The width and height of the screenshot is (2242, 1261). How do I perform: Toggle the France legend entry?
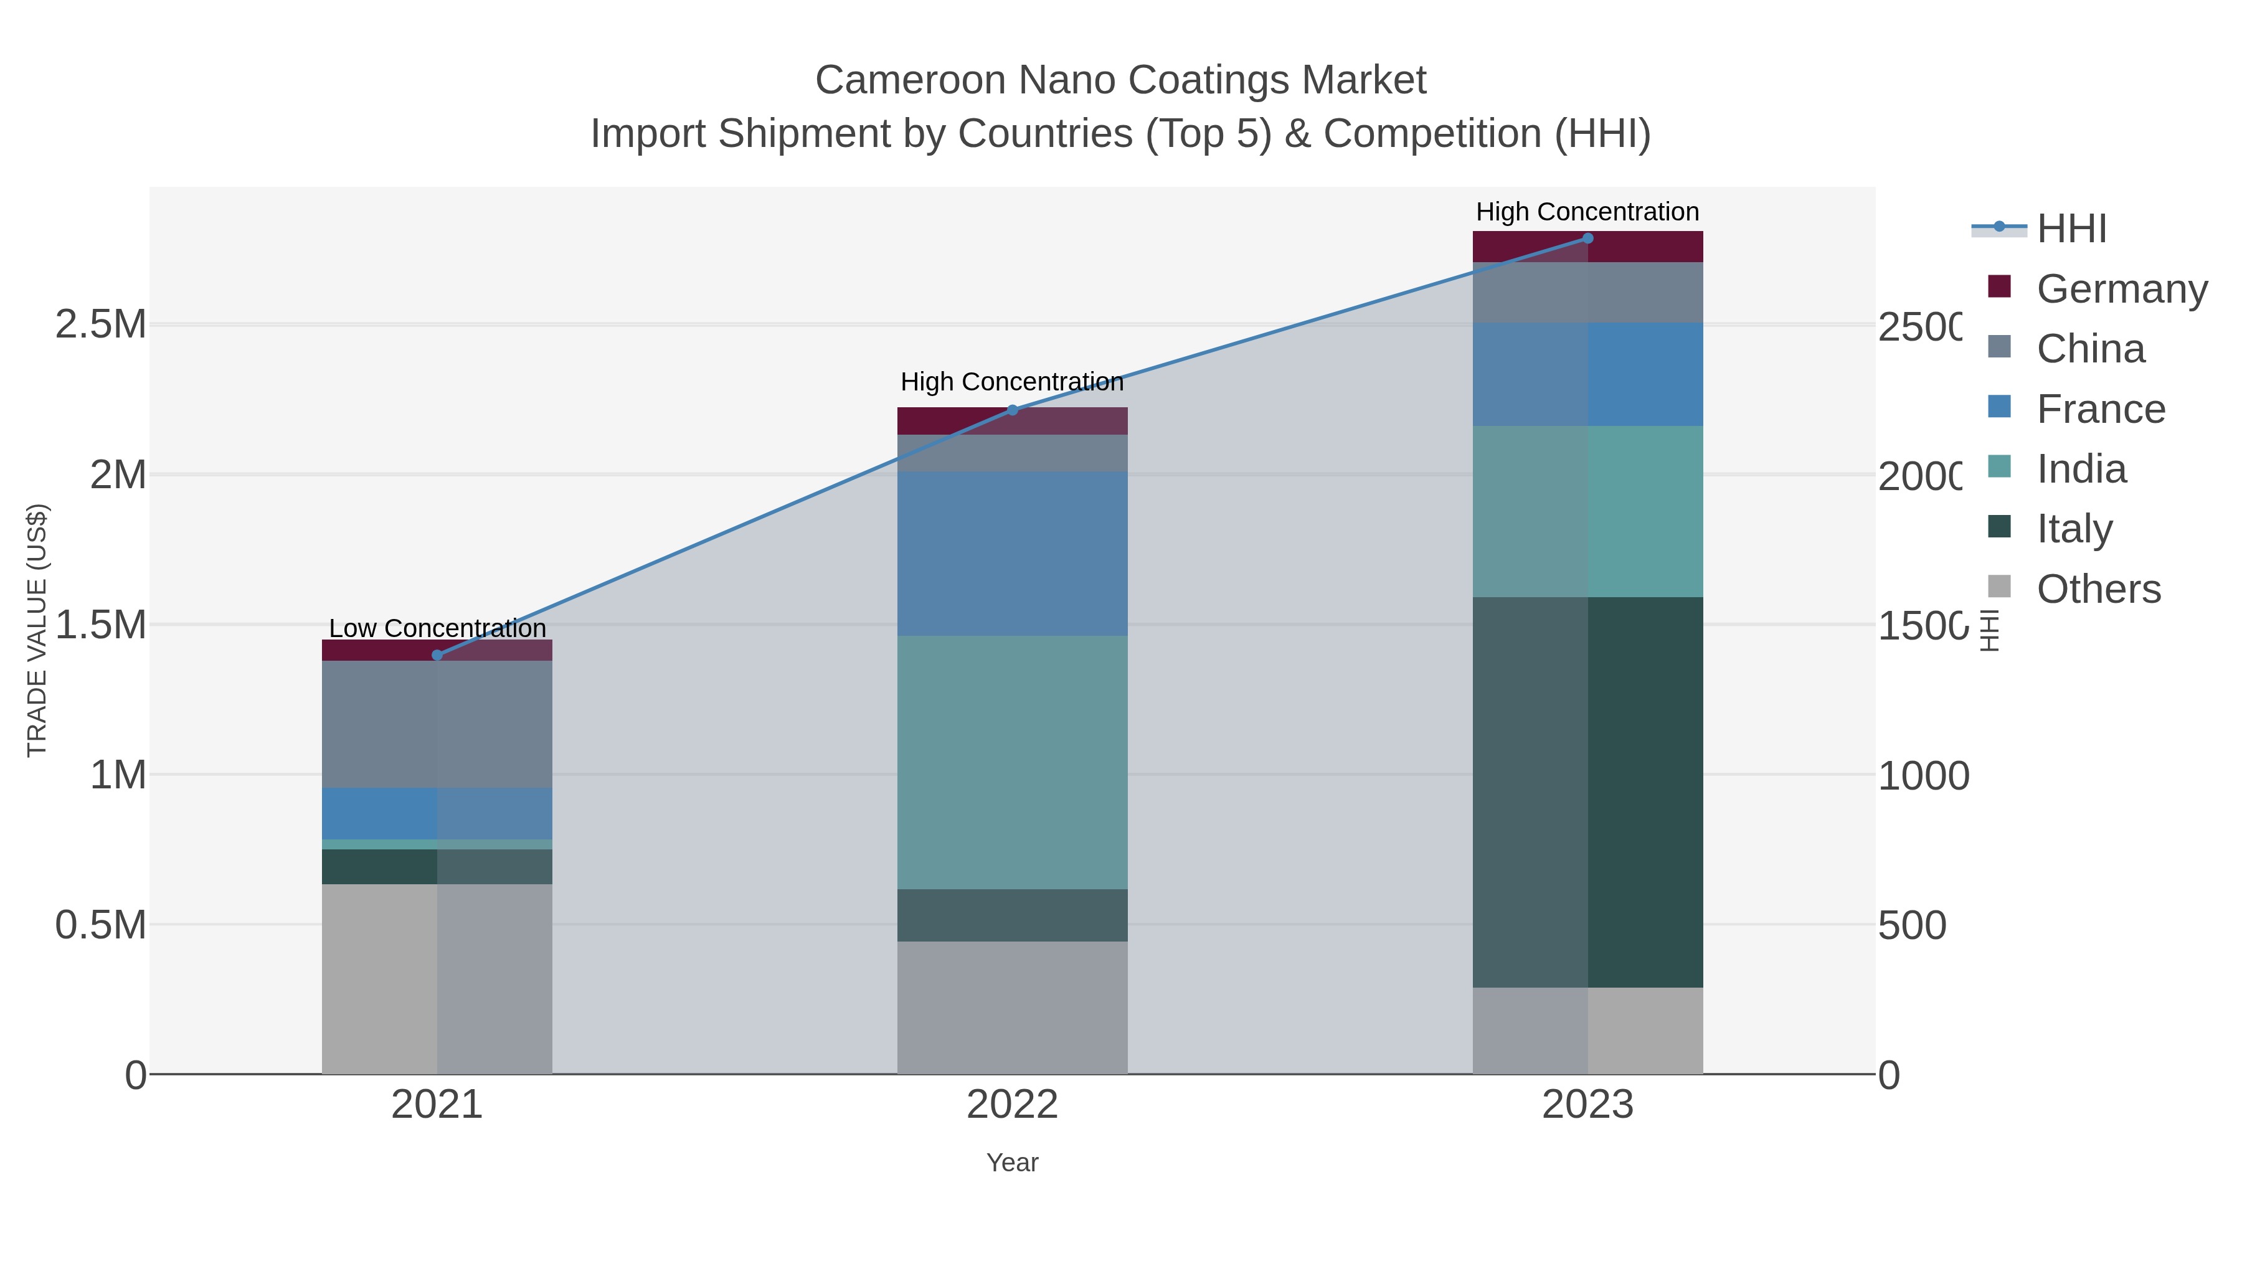[x=2076, y=408]
